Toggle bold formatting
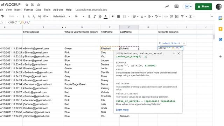The height and width of the screenshot is (126, 224). pos(90,16)
